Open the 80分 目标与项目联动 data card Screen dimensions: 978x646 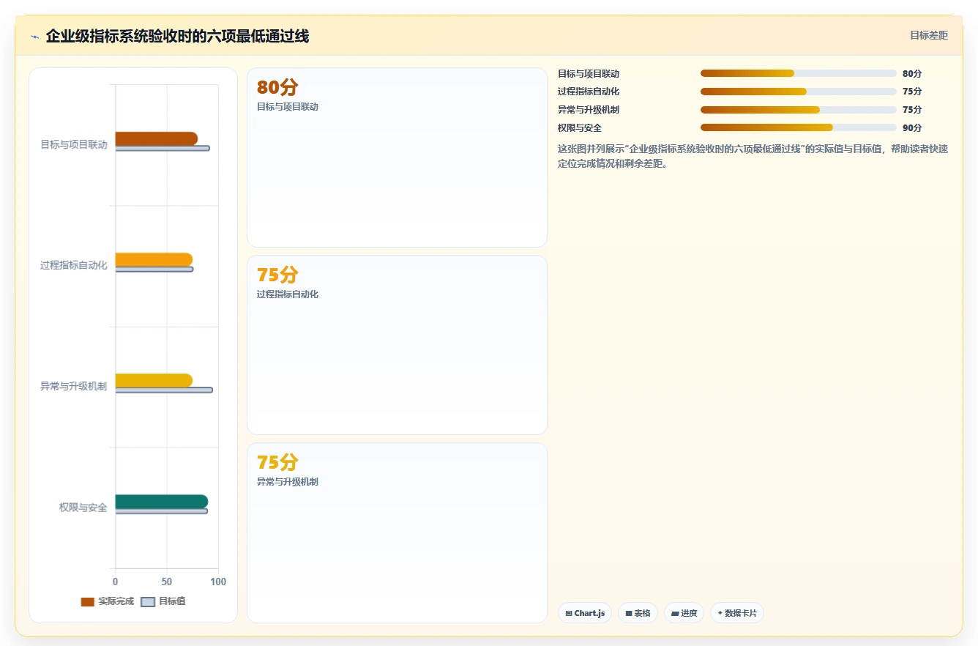tap(397, 157)
